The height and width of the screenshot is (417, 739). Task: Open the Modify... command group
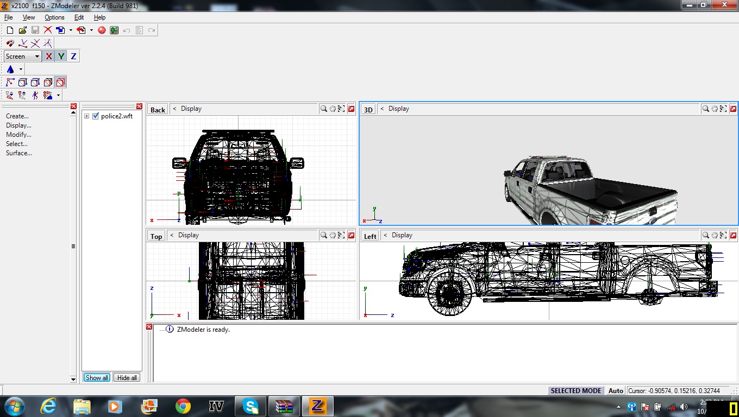[x=18, y=135]
